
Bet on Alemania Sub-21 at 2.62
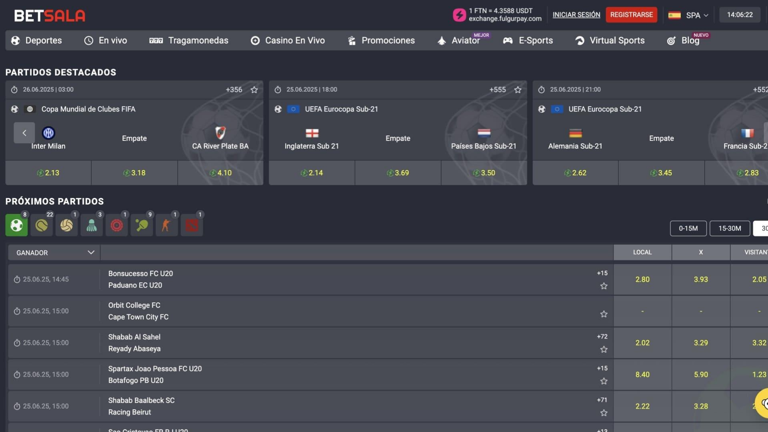tap(576, 173)
